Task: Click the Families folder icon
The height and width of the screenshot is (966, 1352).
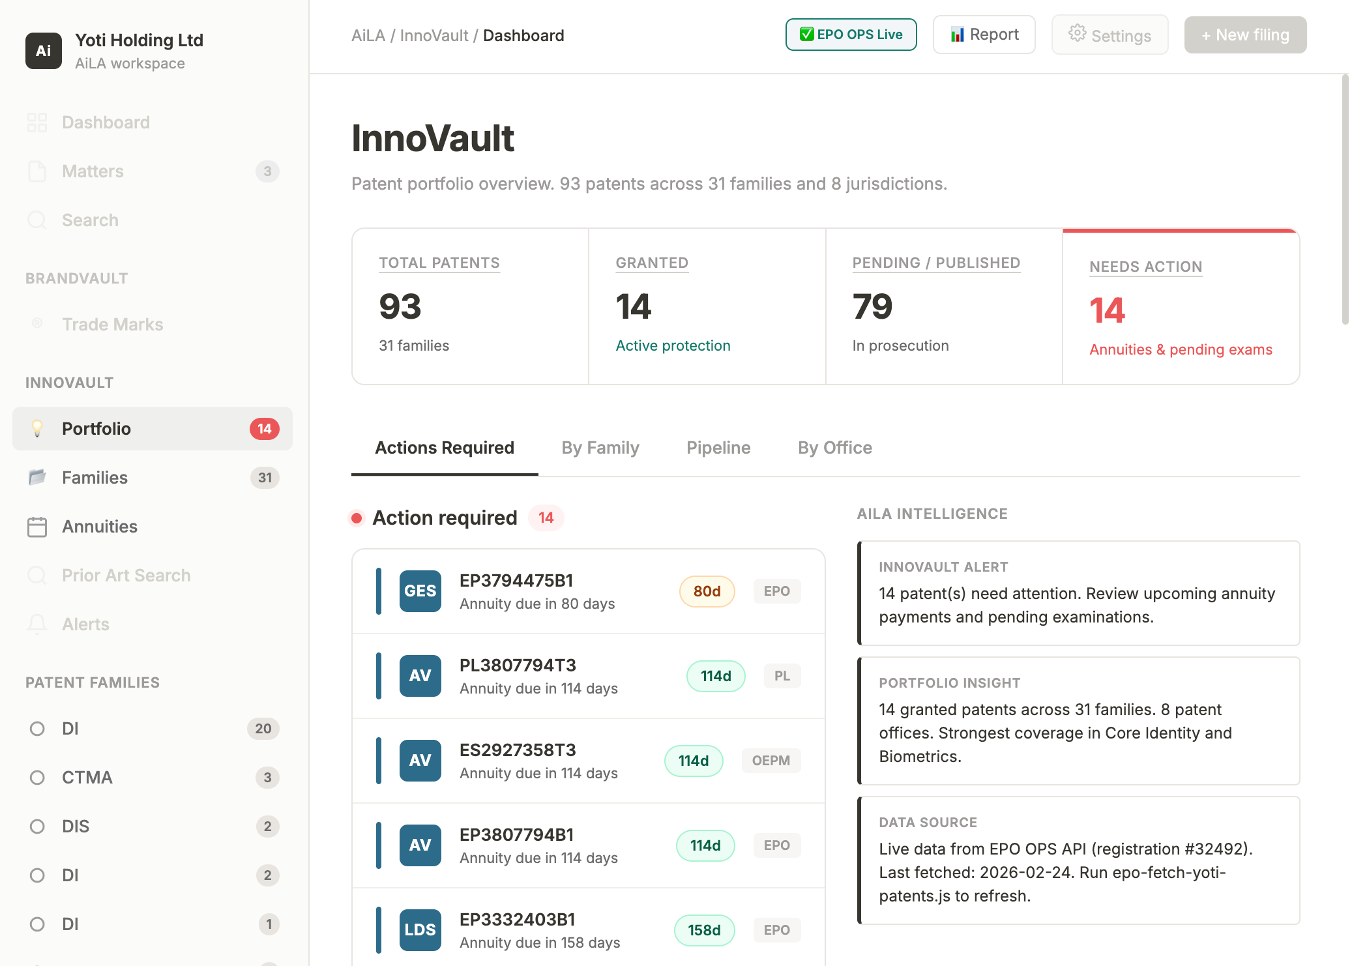Action: (37, 477)
